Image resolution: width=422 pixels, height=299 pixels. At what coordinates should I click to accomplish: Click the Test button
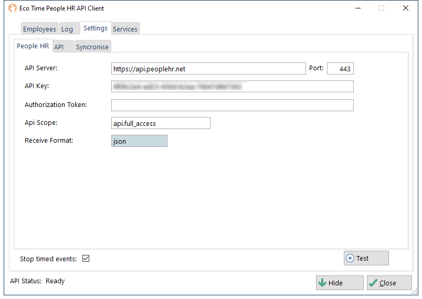coord(366,258)
